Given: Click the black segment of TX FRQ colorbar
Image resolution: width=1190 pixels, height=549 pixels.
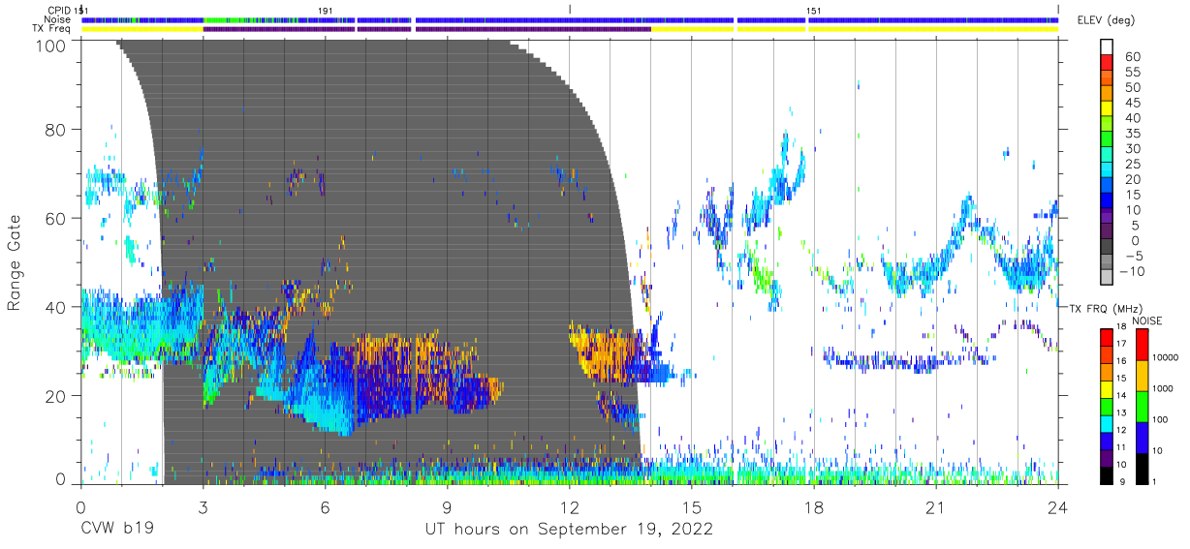Looking at the screenshot, I should point(1106,475).
